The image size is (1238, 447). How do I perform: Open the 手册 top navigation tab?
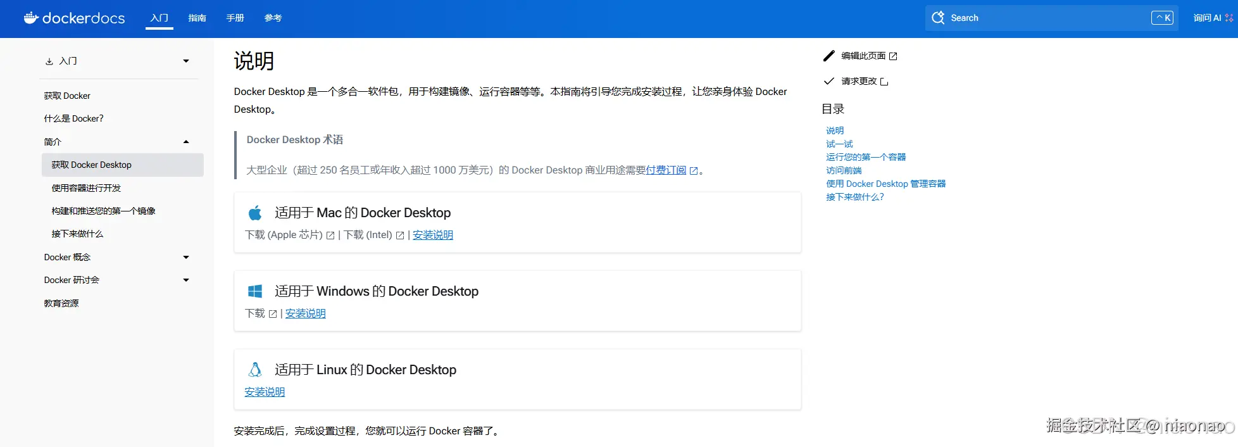pos(235,18)
